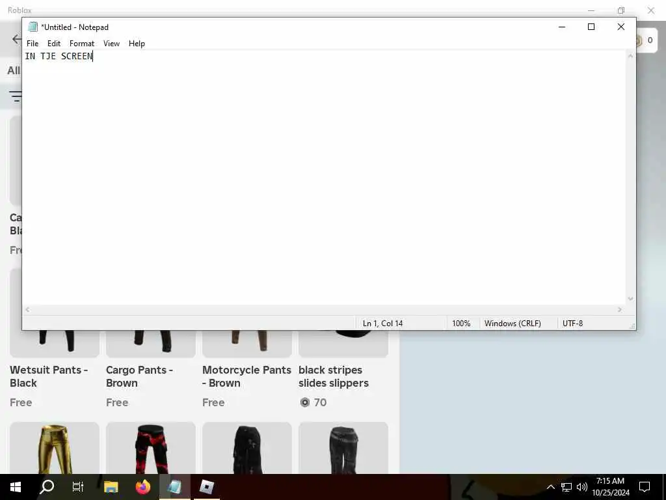
Task: Restore down the Roblox window
Action: point(621,10)
